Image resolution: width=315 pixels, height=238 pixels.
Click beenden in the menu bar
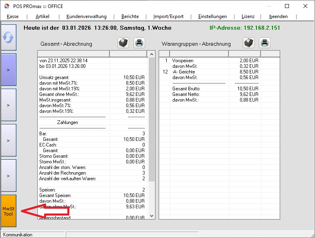(x=279, y=16)
